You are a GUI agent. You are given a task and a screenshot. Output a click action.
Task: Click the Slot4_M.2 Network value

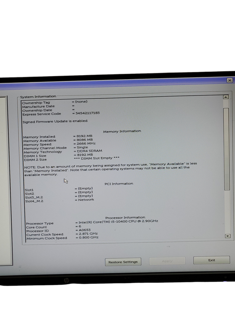(86, 199)
